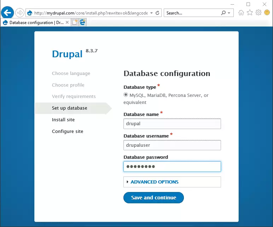Click the Save and continue button
Screen dimensions: 273x227
153,198
